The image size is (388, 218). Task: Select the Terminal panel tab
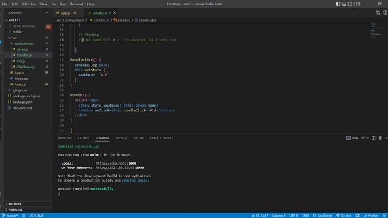pos(102,138)
